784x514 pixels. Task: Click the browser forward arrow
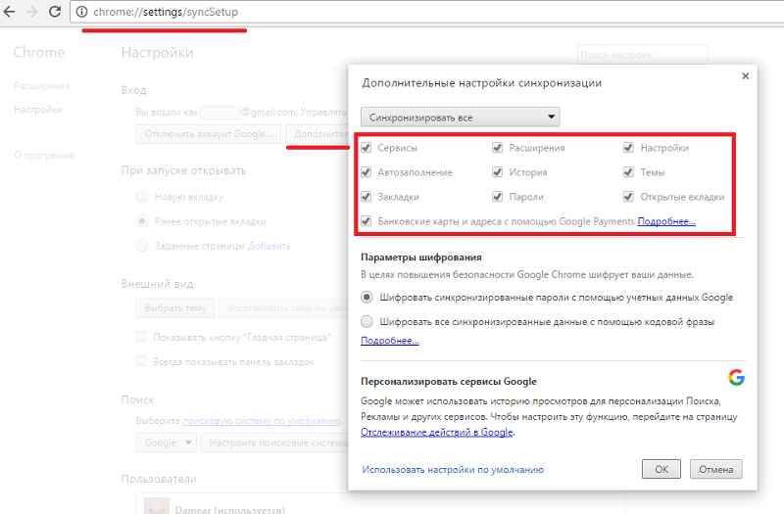[x=32, y=12]
